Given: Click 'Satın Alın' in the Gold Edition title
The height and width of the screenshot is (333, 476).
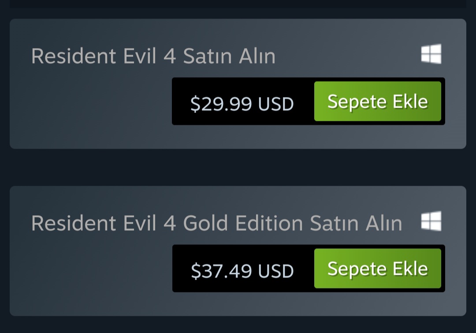Looking at the screenshot, I should point(356,223).
